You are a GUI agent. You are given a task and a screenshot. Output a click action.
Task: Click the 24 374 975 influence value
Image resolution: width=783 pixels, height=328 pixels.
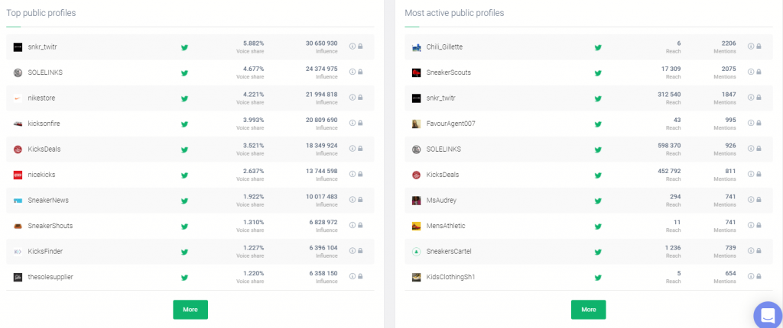tap(322, 69)
